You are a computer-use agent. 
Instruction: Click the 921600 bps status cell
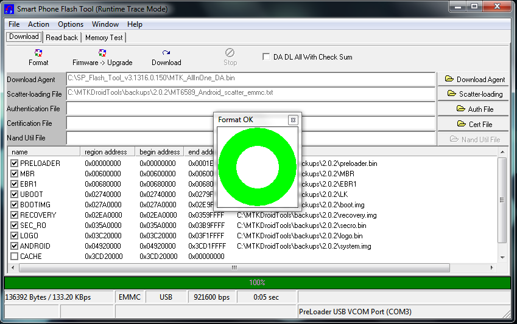click(x=212, y=297)
